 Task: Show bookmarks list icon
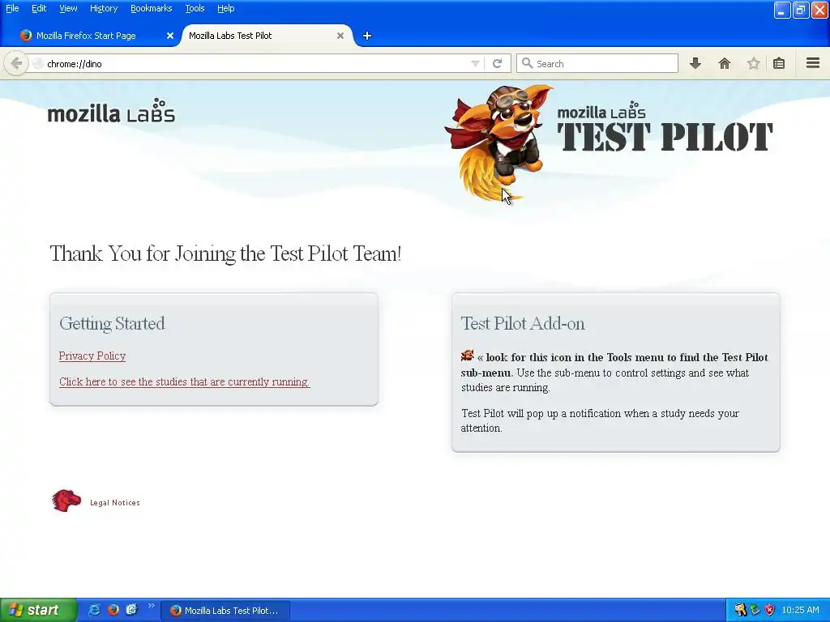pos(779,63)
